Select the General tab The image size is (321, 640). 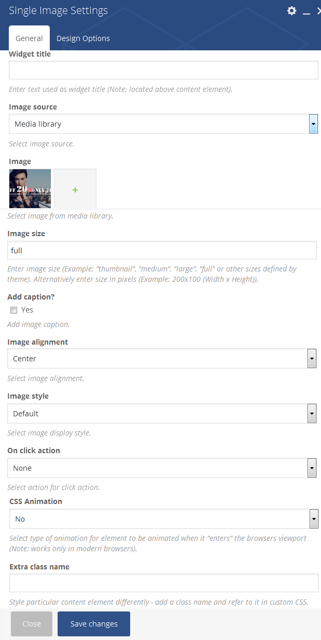(x=29, y=38)
